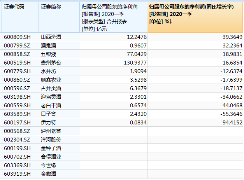This screenshot has height=180, width=244.
Task: Sort by the 证券代码 column header
Action: (x=20, y=17)
